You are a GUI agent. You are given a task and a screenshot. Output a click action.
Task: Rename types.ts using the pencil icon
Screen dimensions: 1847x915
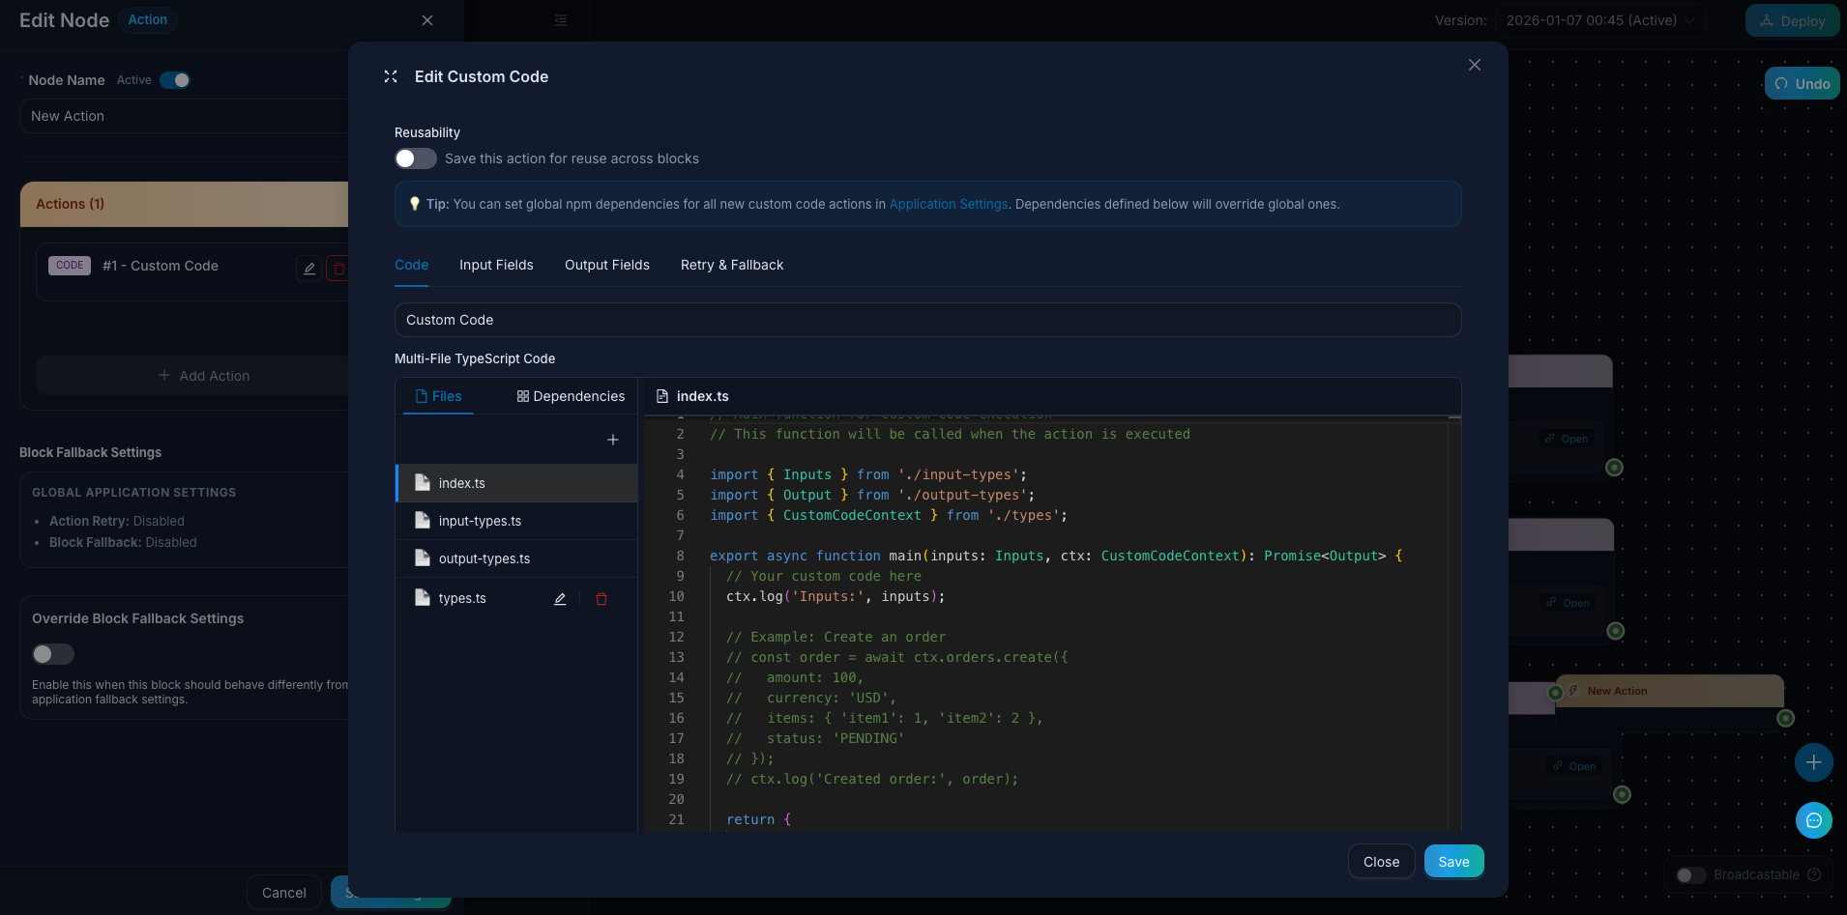(560, 599)
